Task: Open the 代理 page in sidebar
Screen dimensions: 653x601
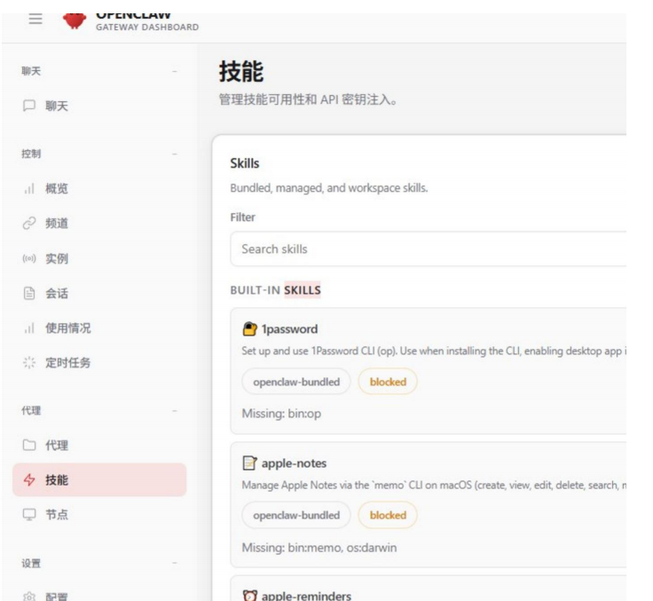Action: point(57,446)
